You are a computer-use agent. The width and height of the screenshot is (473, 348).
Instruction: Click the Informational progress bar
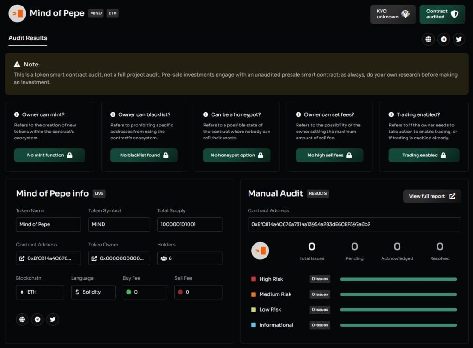(x=399, y=325)
